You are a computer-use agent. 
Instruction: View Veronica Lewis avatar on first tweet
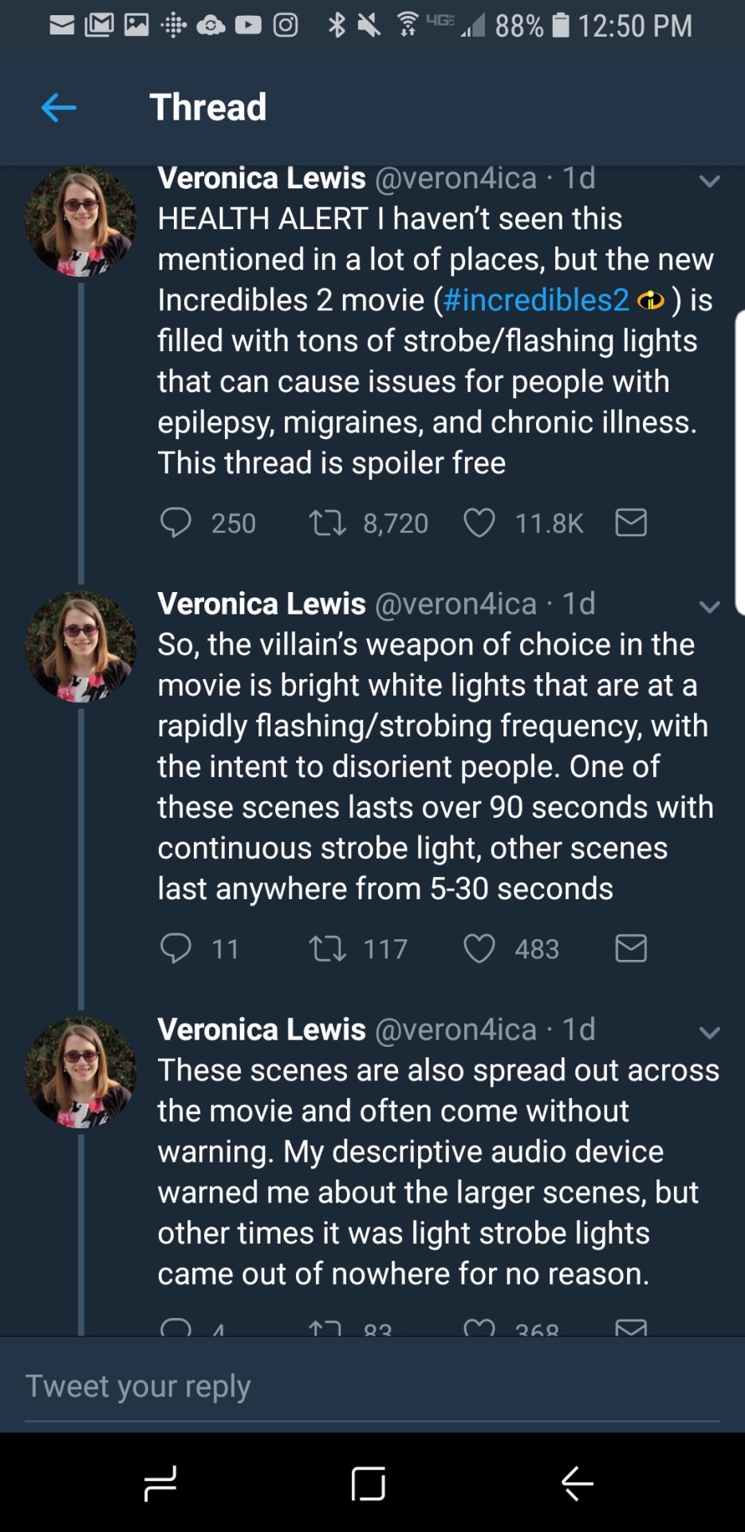pos(81,221)
